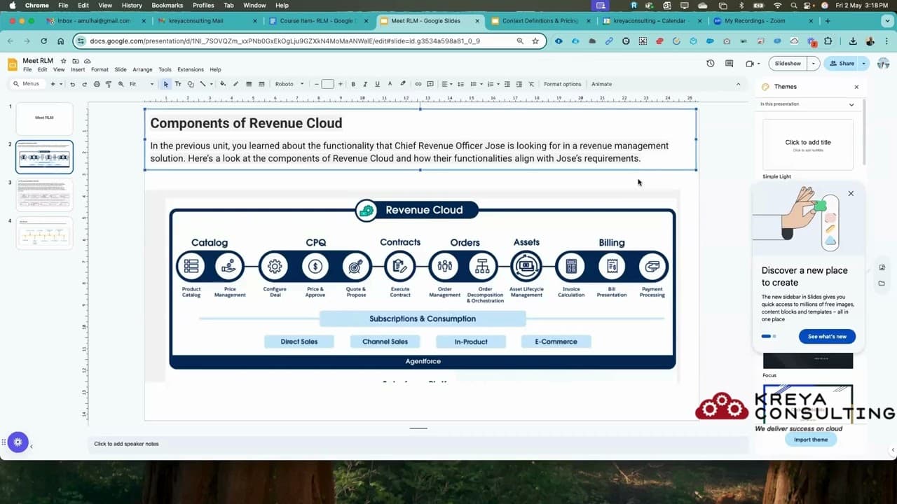Open the Google Slides home logo
The width and height of the screenshot is (897, 504).
click(13, 65)
